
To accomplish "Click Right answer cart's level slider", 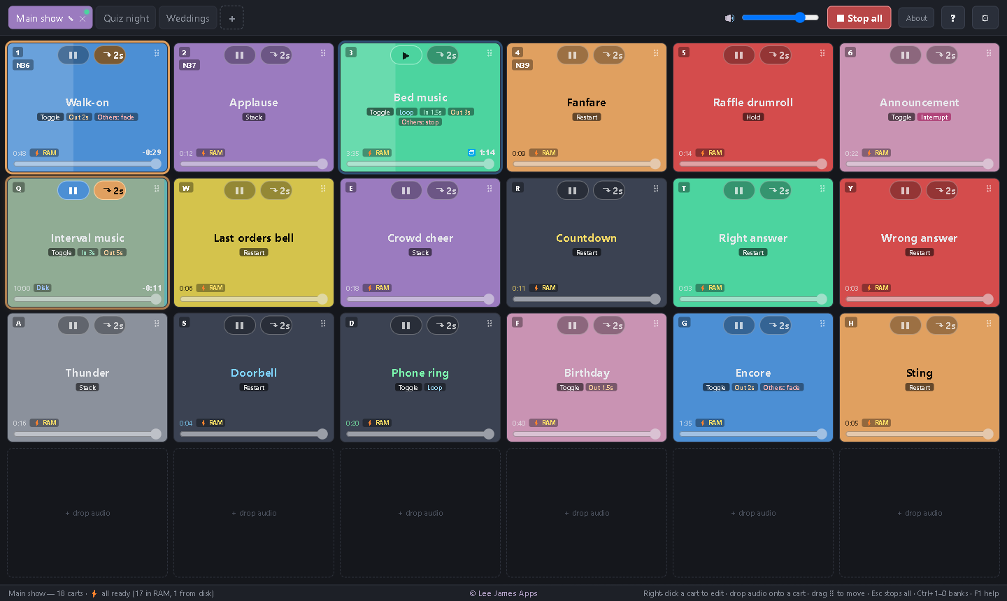I will point(753,299).
